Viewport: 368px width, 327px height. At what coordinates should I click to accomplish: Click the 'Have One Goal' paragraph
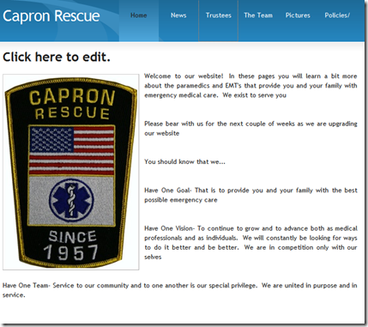click(250, 195)
